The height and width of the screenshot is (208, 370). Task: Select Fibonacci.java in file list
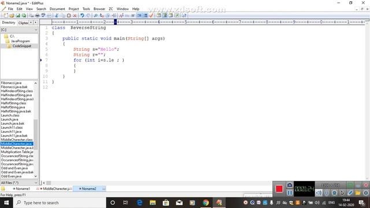(11, 83)
